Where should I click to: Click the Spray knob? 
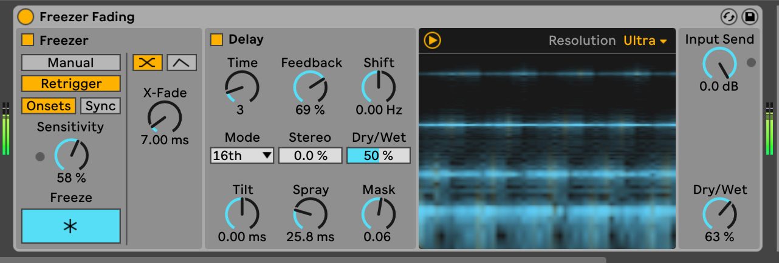click(311, 214)
